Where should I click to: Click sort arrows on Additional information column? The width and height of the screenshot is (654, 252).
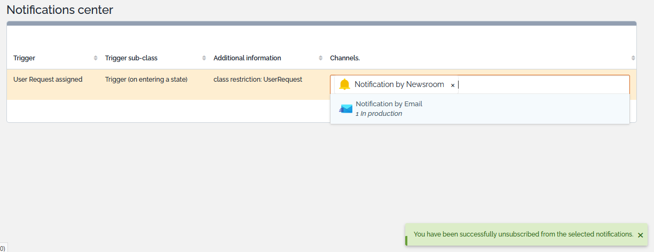320,58
